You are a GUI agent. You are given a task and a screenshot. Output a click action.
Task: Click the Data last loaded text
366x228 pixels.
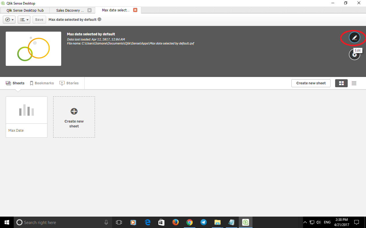click(x=96, y=39)
